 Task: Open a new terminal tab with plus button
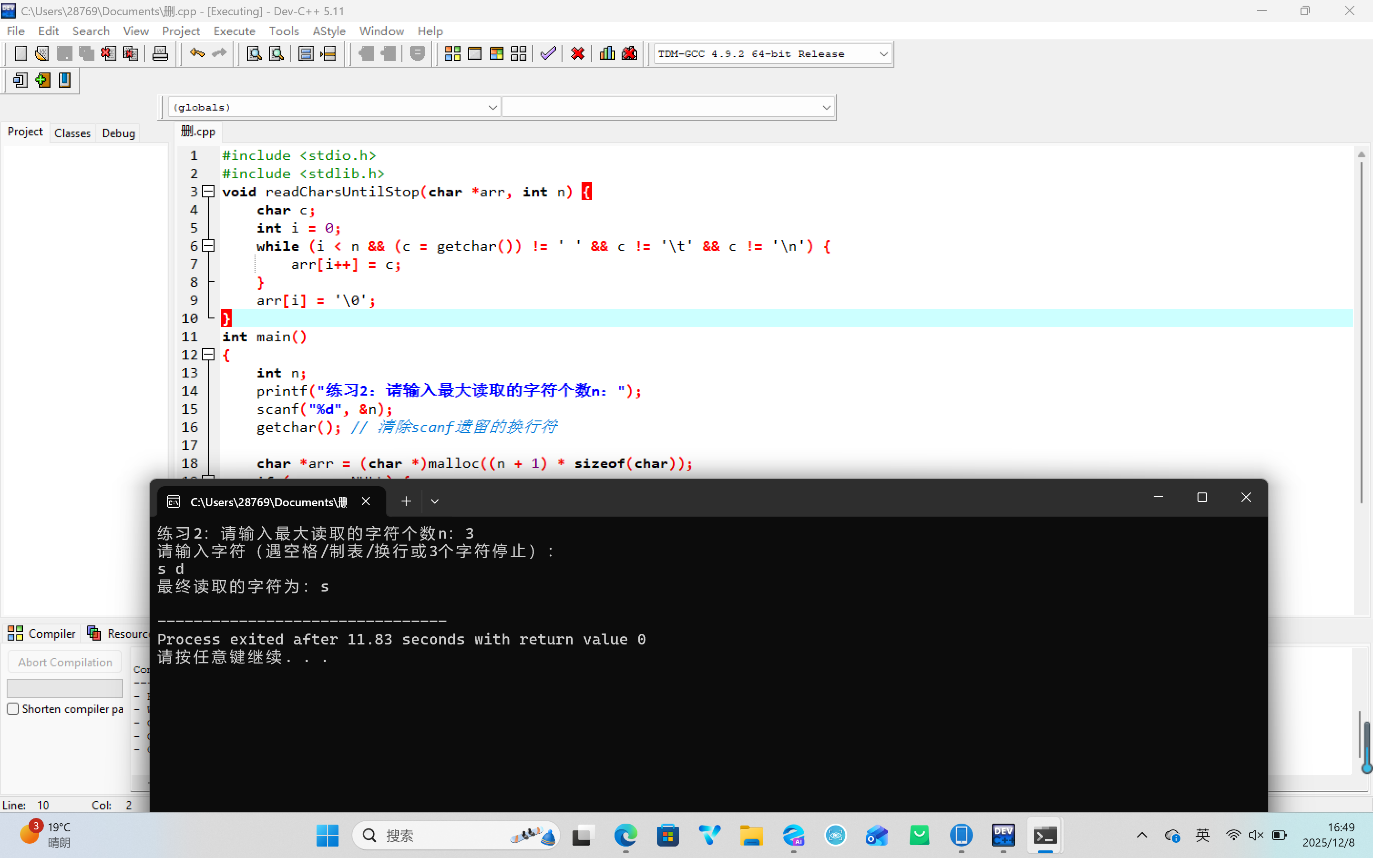(x=406, y=501)
